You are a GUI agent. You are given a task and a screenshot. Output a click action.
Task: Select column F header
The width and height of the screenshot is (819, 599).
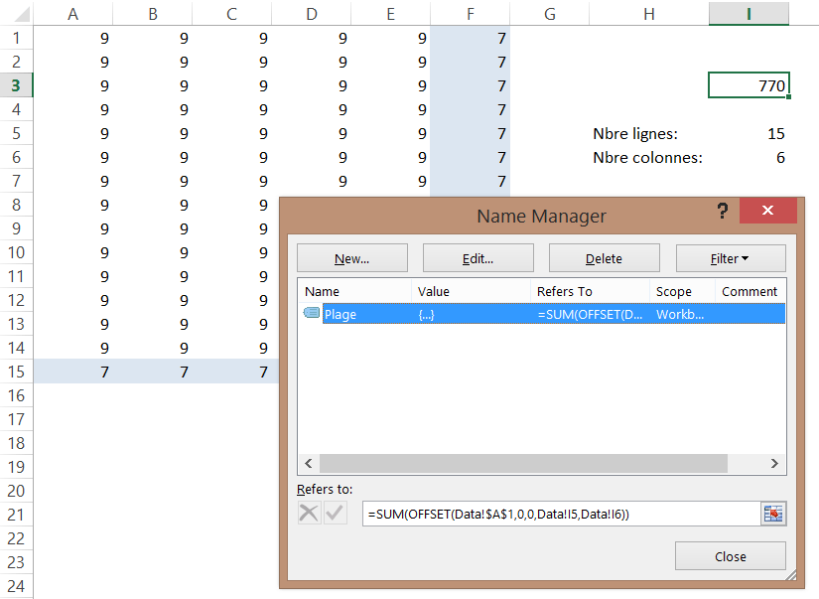(470, 13)
